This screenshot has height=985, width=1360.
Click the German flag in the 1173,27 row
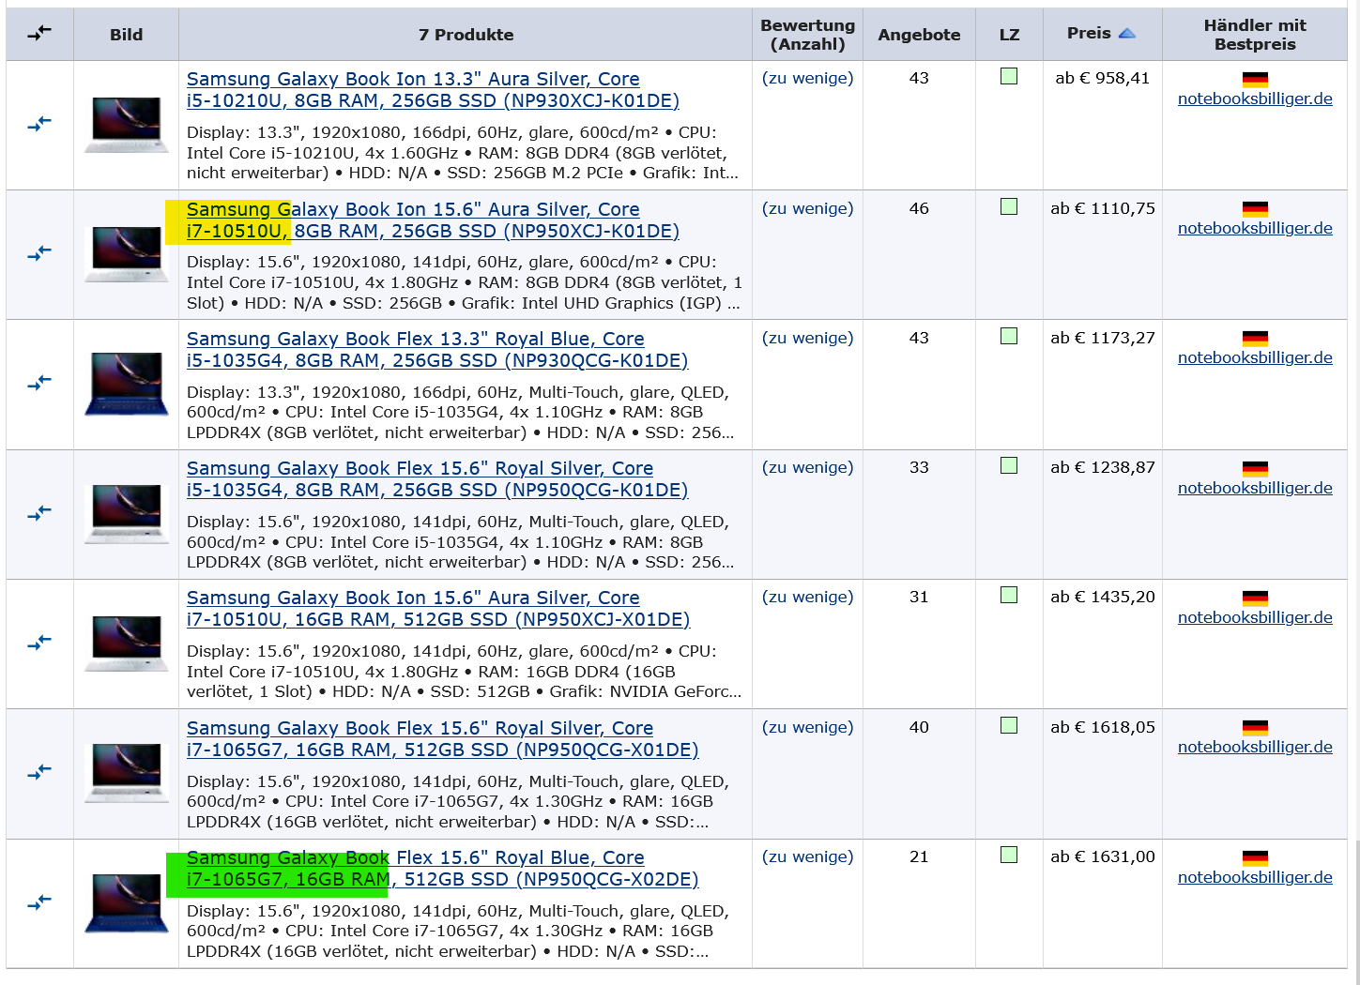pyautogui.click(x=1255, y=339)
